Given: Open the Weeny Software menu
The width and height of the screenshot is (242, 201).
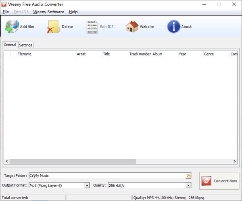Looking at the screenshot, I should (48, 12).
